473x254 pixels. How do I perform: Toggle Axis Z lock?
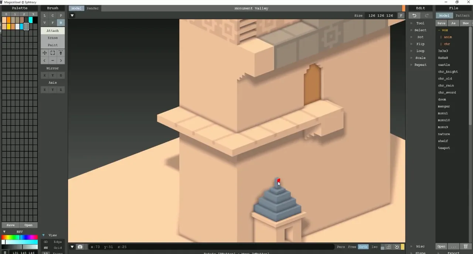click(61, 90)
